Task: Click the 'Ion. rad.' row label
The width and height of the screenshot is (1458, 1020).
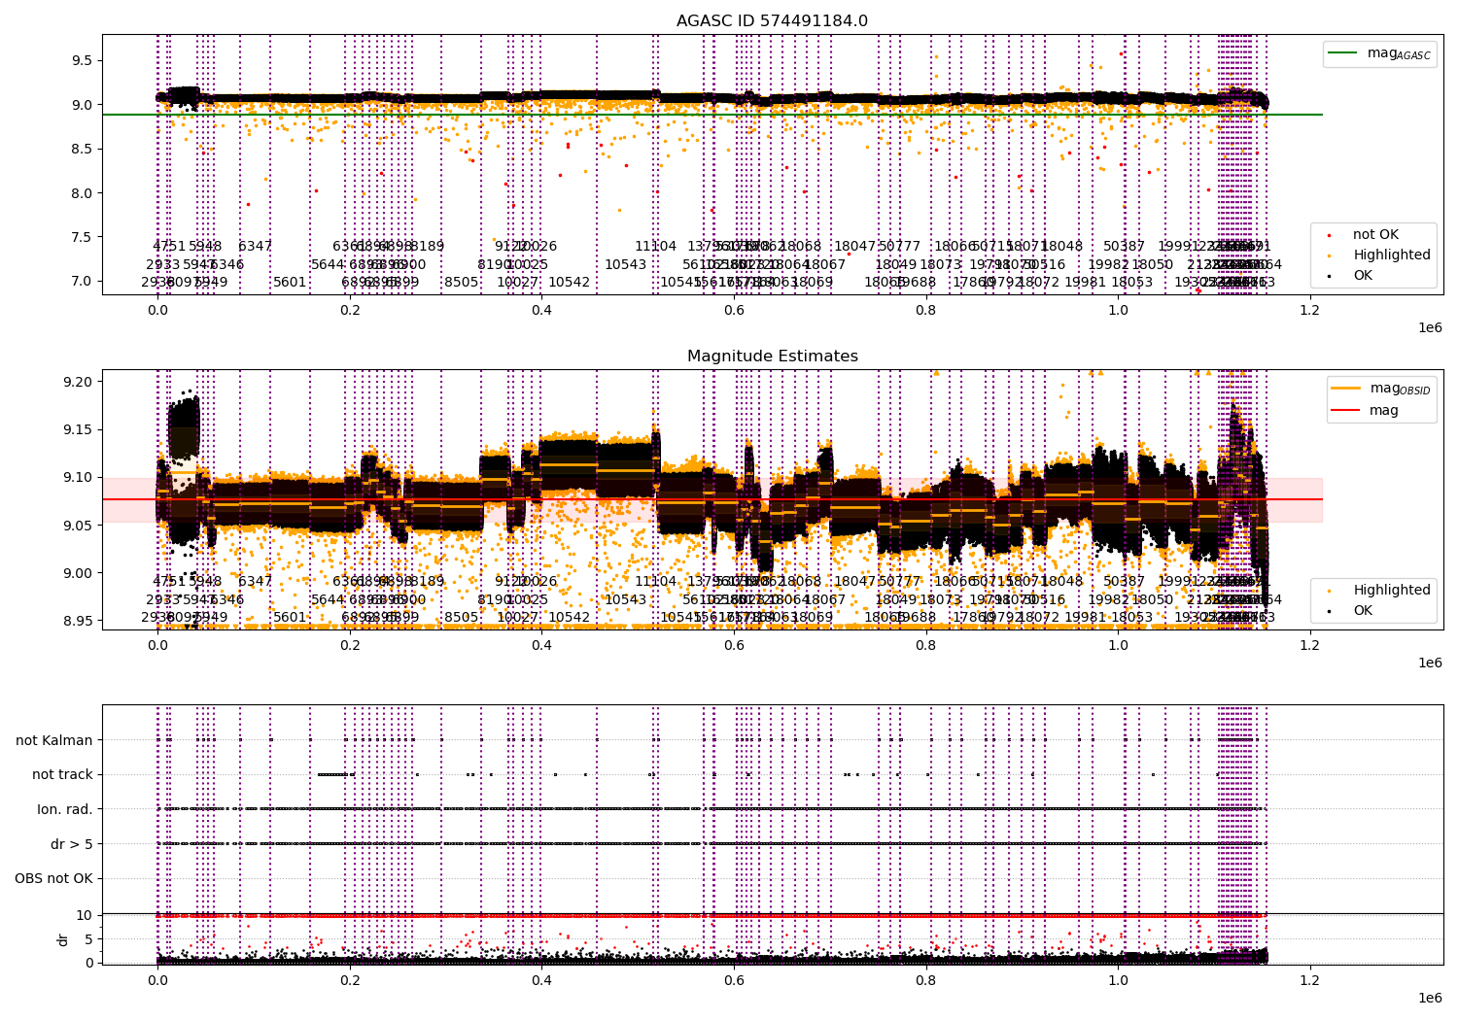Action: coord(65,809)
